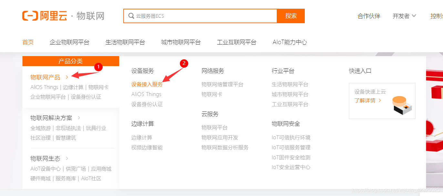Click the 物联网产品 heading

[45, 77]
